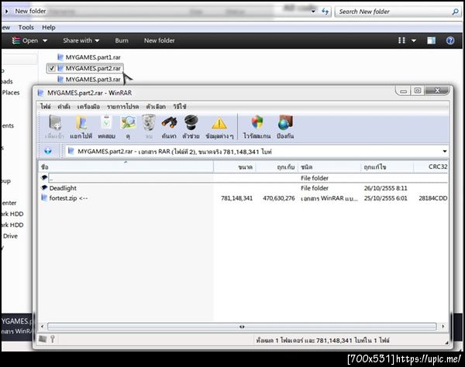Click the Burn button
Viewport: 465px width, 367px height.
[122, 40]
